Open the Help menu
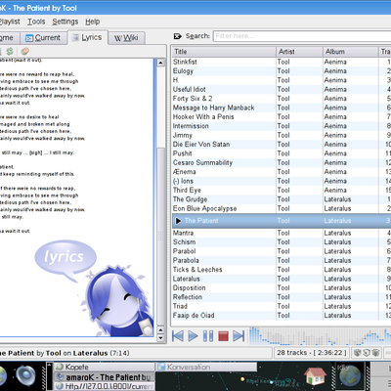This screenshot has height=391, width=391. 93,22
